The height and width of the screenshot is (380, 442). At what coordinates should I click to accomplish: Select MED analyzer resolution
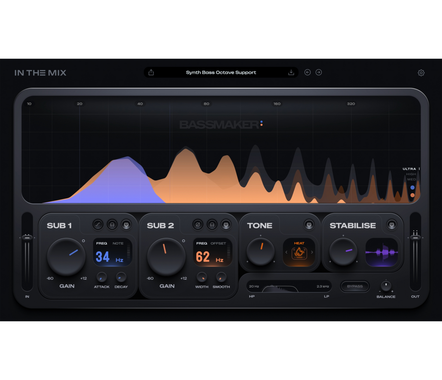pyautogui.click(x=411, y=179)
